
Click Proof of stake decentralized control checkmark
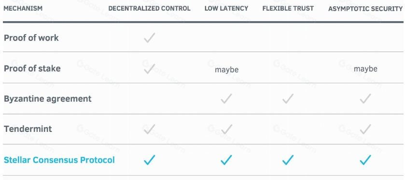(150, 69)
